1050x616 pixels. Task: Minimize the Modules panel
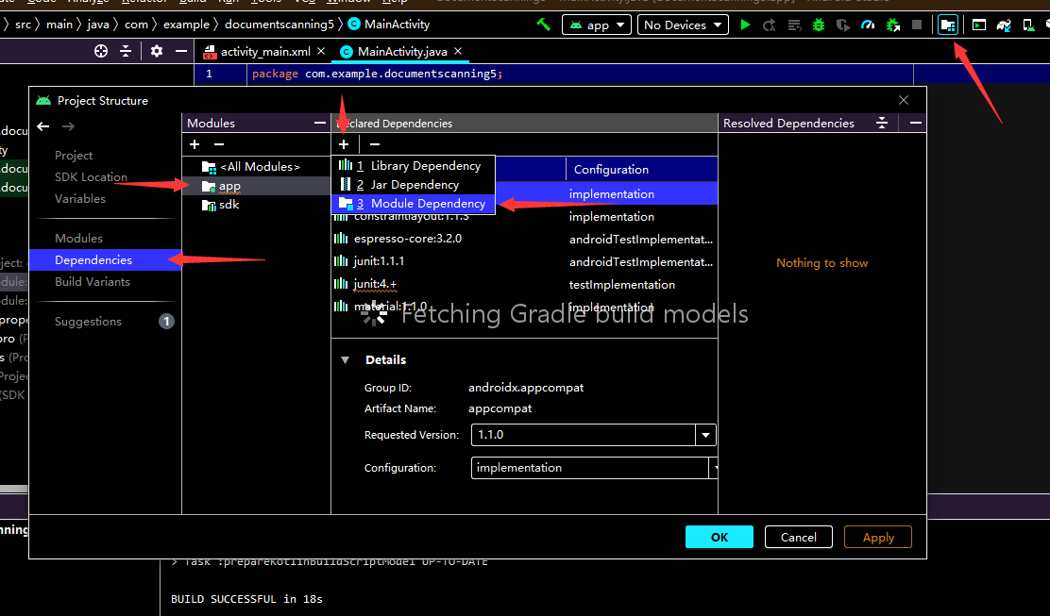[320, 123]
